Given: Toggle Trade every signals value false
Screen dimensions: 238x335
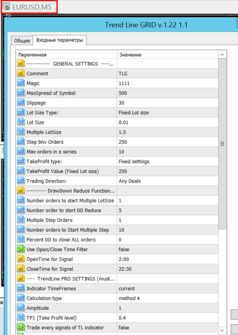Looking at the screenshot, I should (x=167, y=328).
